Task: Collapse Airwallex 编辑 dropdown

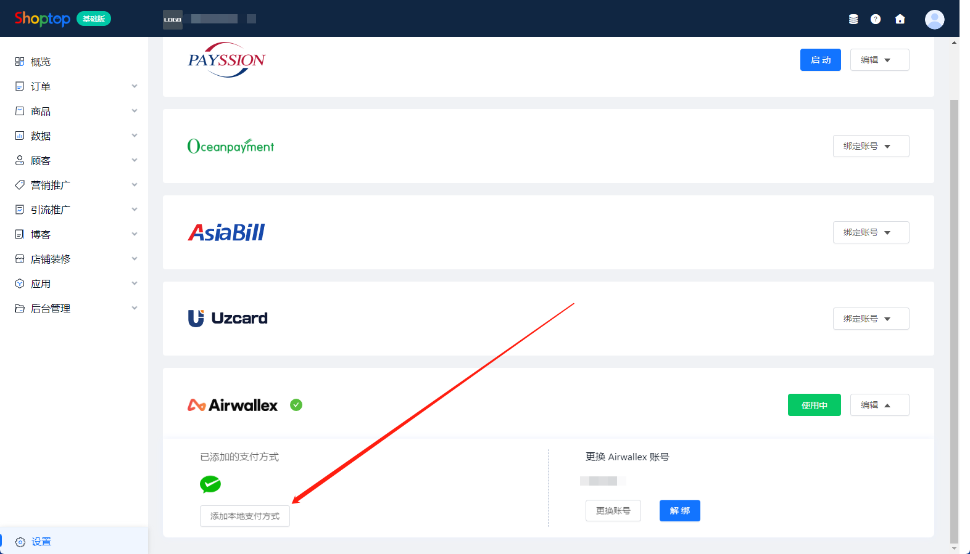Action: 879,405
